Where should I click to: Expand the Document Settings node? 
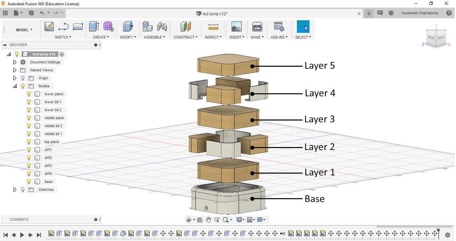coord(15,62)
